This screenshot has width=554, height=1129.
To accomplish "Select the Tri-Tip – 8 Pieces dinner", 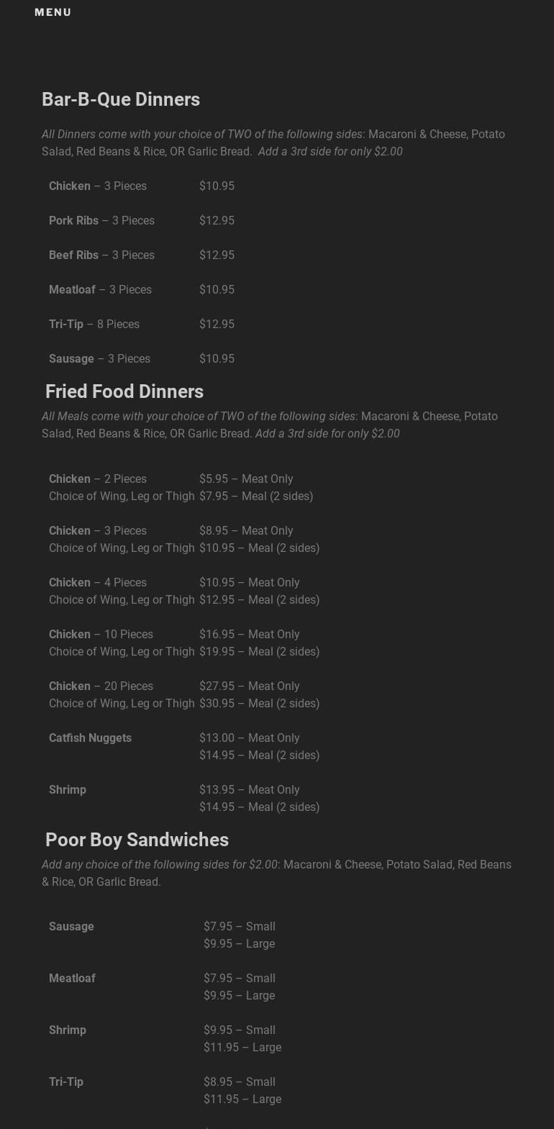I will [x=94, y=324].
